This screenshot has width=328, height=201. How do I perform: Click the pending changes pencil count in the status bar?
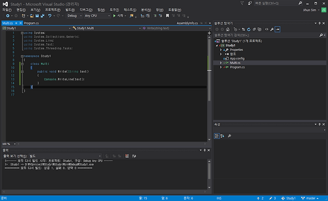(272, 198)
